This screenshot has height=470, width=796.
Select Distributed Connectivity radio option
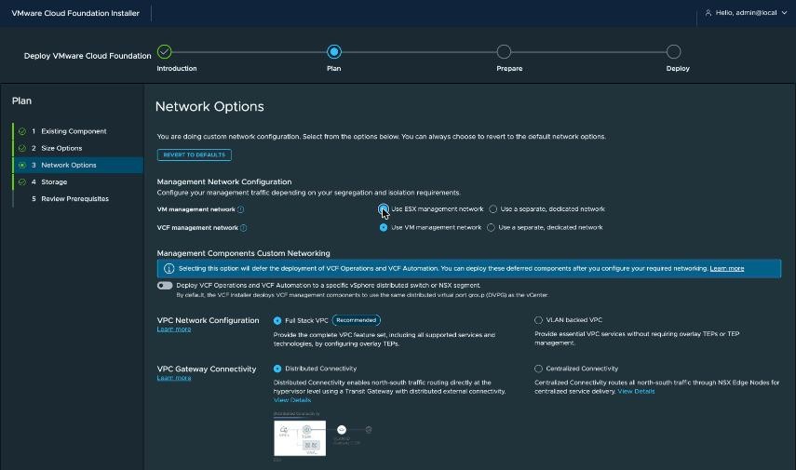(x=277, y=369)
